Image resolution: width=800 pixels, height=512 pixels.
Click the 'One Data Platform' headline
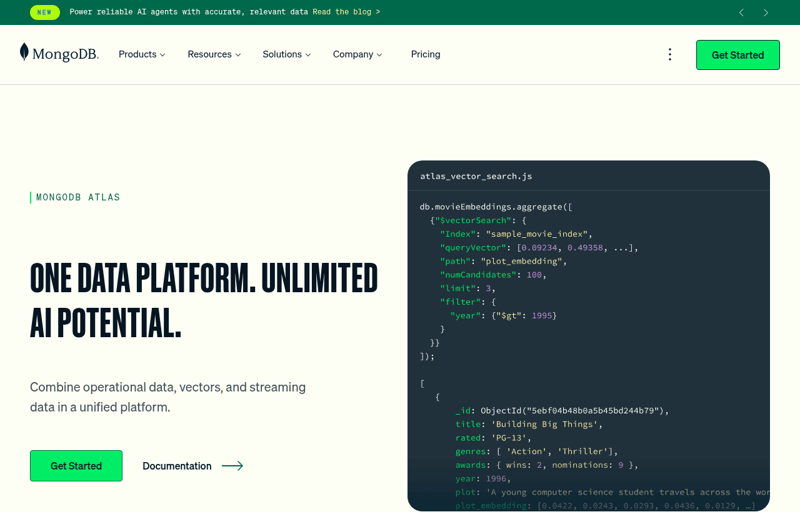click(x=204, y=300)
